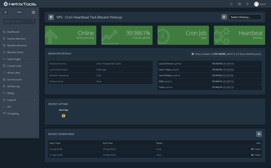This screenshot has height=168, width=271.
Task: Open the notifications bell icon
Action: click(231, 4)
